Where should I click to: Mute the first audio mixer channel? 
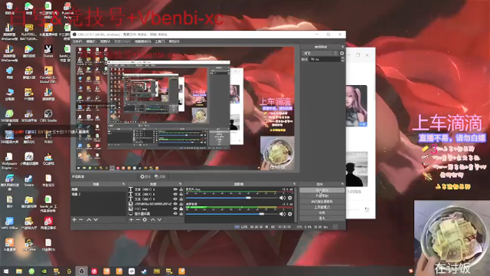pos(283,198)
